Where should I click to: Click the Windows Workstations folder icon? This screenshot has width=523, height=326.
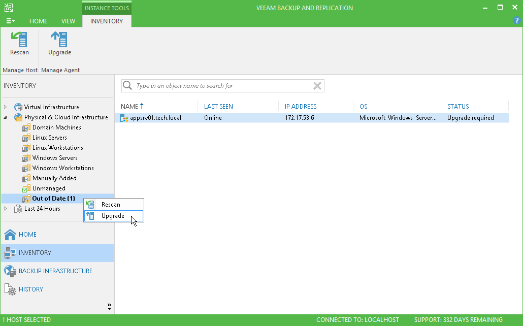[26, 169]
